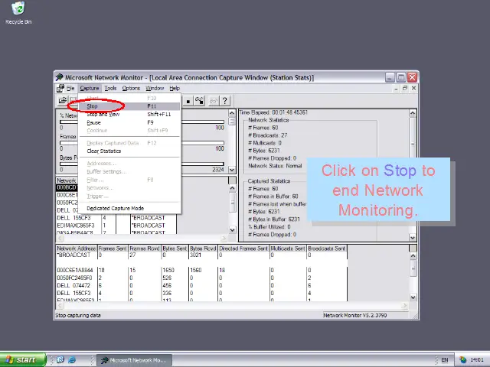The width and height of the screenshot is (490, 367).
Task: Click the Bytes Rcvd column header
Action: (x=203, y=248)
